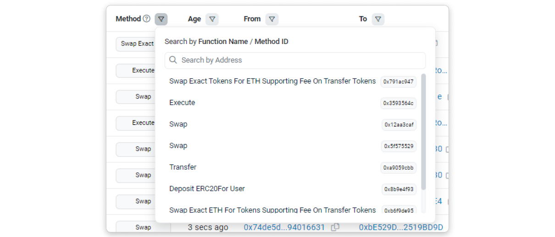Open the From column filter icon
The width and height of the screenshot is (555, 237).
click(272, 19)
